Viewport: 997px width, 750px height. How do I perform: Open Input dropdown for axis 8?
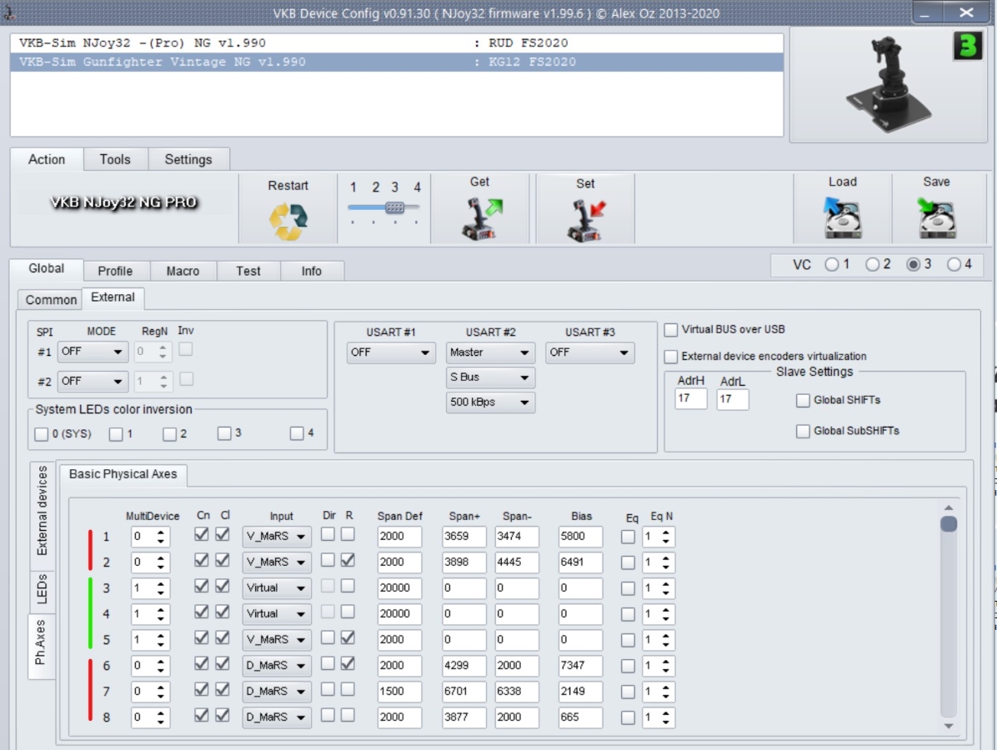[x=277, y=717]
